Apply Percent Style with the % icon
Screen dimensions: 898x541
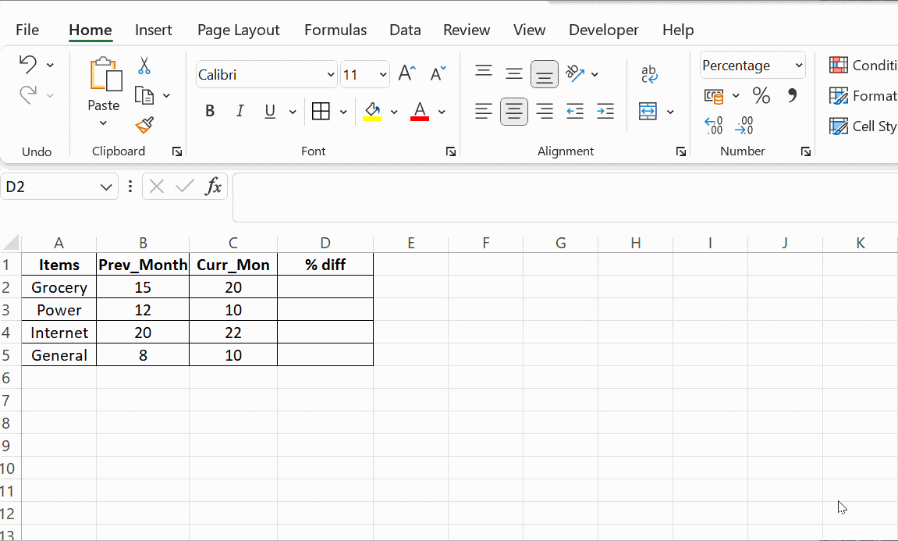(x=761, y=96)
